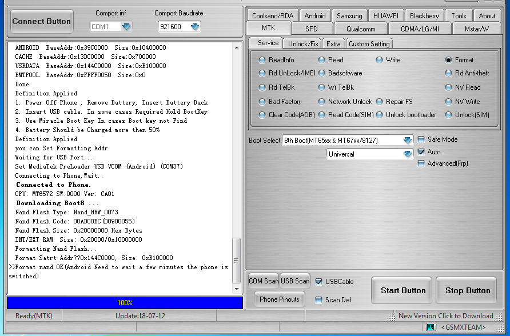Click the log scrollbar down arrow
This screenshot has width=510, height=336.
[x=237, y=289]
